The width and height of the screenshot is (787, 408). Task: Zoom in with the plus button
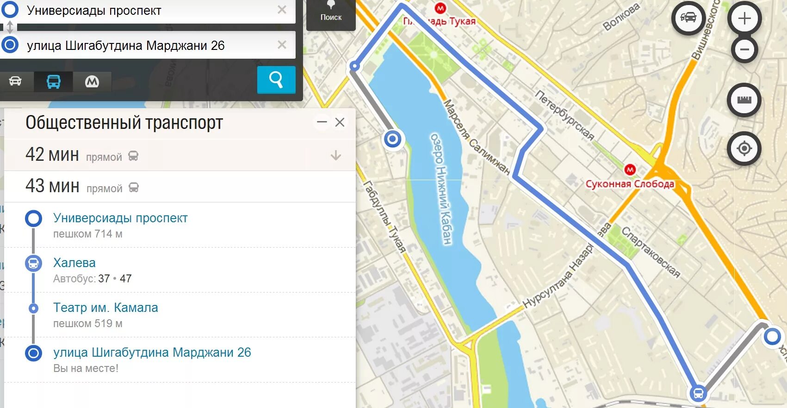(744, 18)
